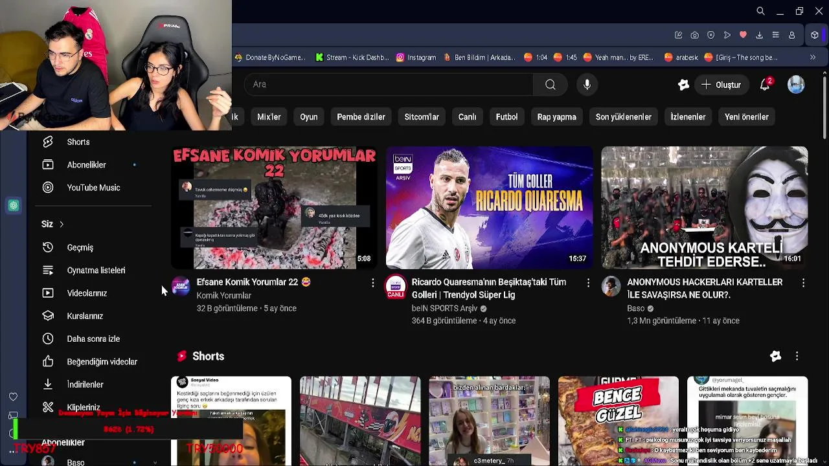Click the browser snapshot camera icon
829x466 pixels.
point(694,35)
